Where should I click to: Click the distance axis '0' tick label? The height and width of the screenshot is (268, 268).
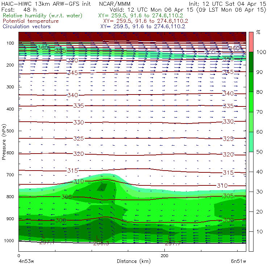point(18,256)
